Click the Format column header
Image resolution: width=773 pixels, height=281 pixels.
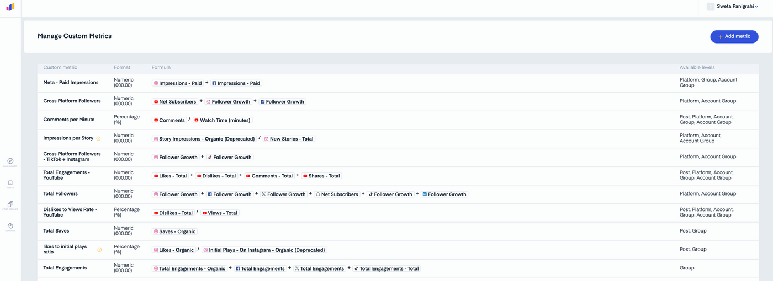tap(122, 67)
